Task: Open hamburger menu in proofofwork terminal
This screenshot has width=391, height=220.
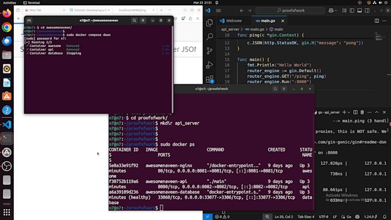Action: [284, 89]
